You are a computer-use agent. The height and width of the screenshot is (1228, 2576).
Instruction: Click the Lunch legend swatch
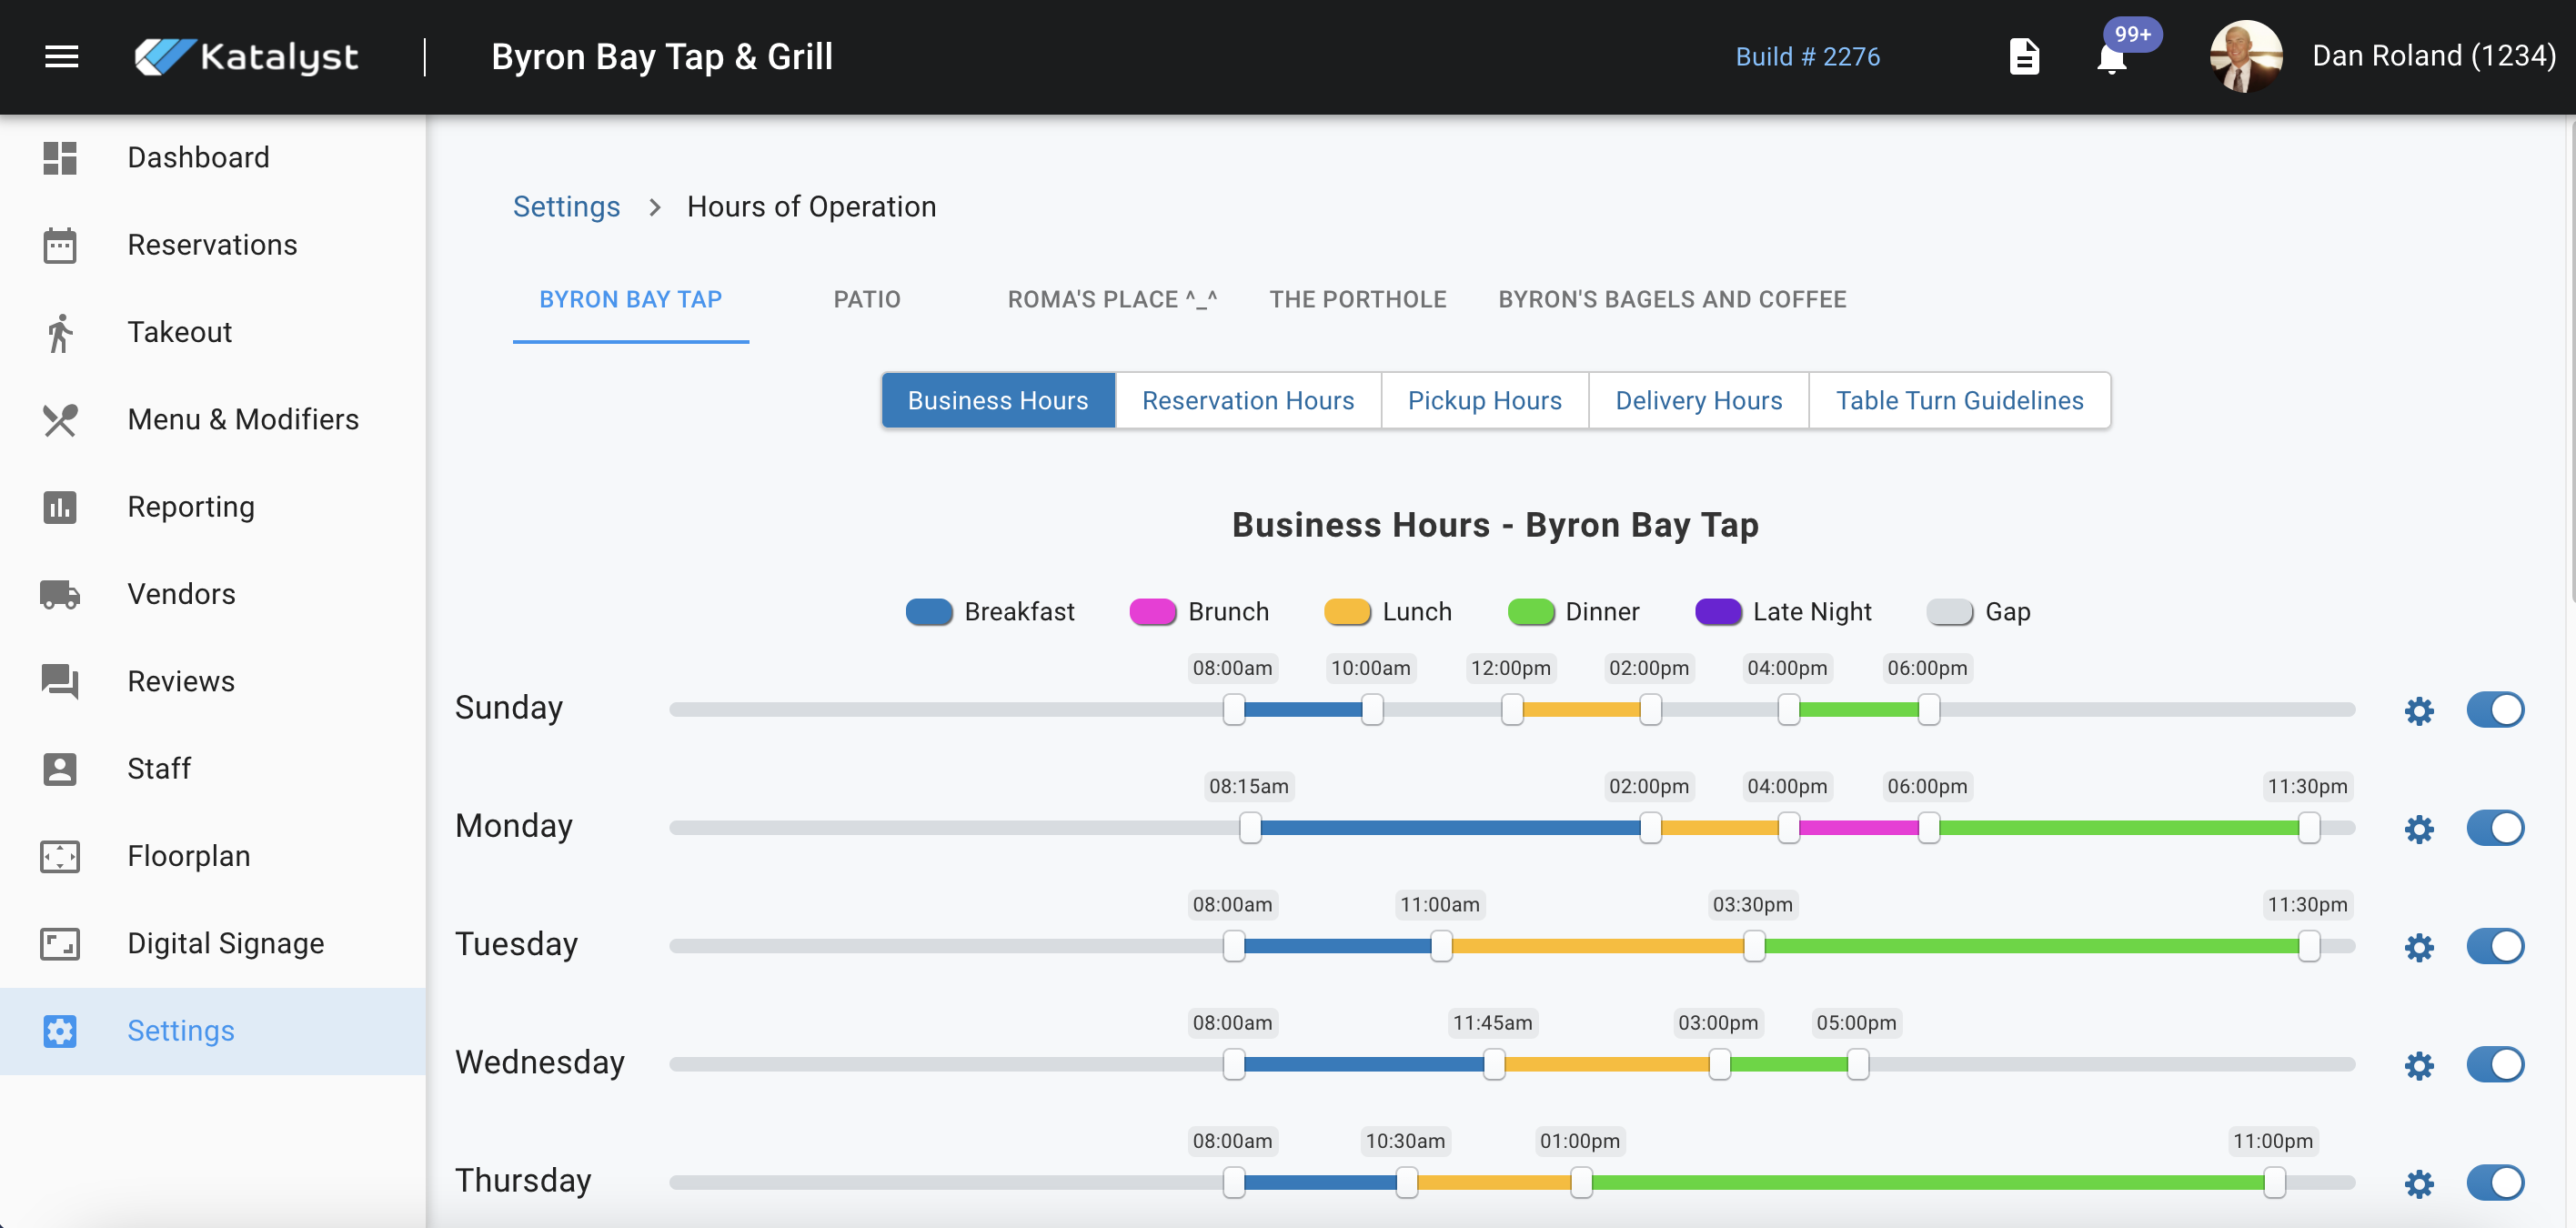tap(1346, 611)
